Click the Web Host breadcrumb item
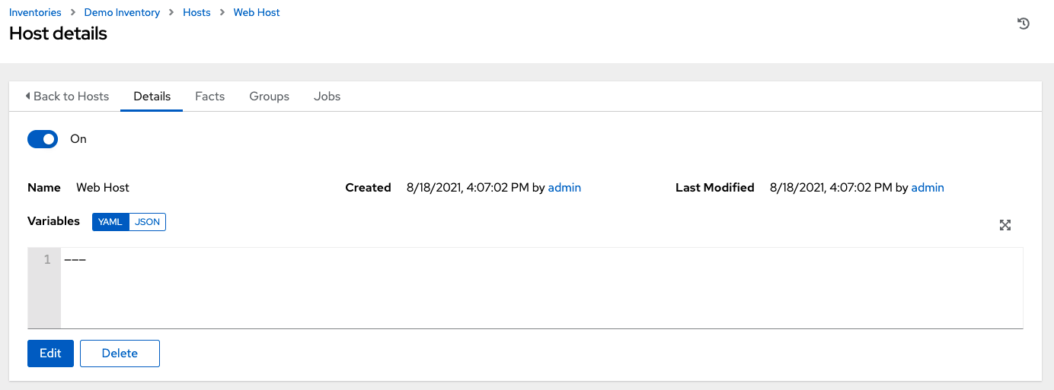Image resolution: width=1054 pixels, height=390 pixels. pyautogui.click(x=257, y=13)
